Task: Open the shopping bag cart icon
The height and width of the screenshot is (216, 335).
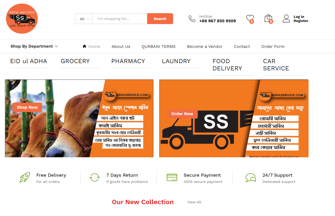Action: click(x=268, y=18)
